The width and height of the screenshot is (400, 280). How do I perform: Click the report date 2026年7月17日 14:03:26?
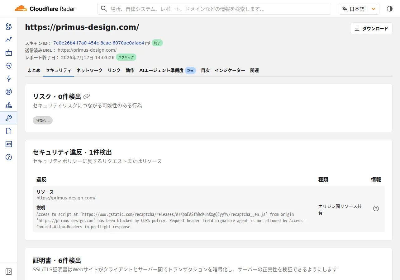click(88, 57)
